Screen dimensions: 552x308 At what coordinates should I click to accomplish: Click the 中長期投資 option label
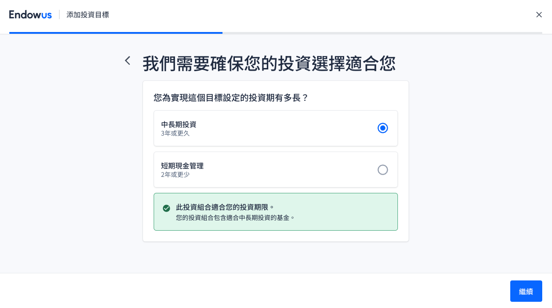click(179, 124)
